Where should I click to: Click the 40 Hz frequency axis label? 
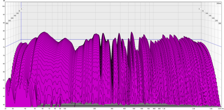[25, 109]
